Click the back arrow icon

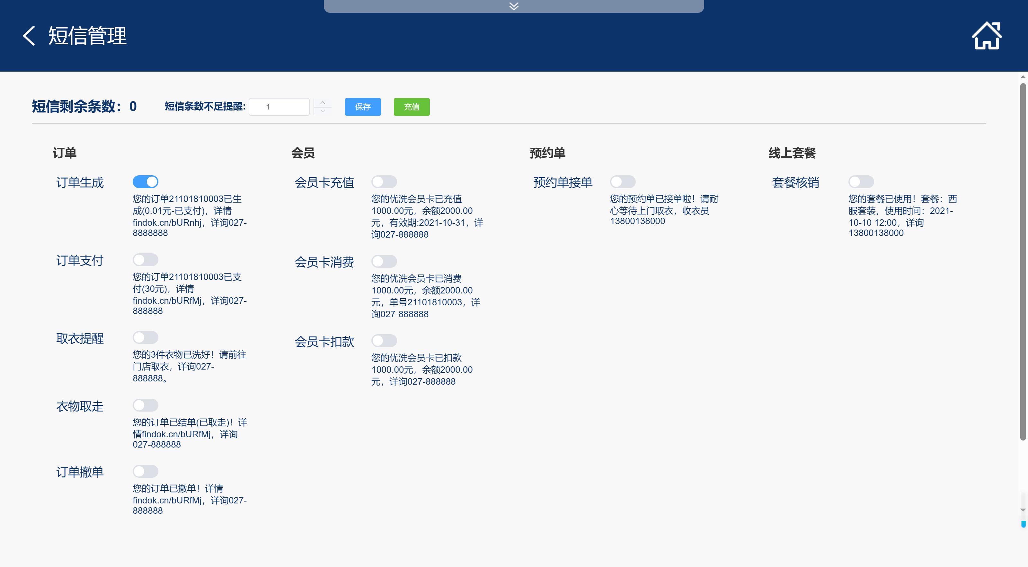pyautogui.click(x=29, y=36)
